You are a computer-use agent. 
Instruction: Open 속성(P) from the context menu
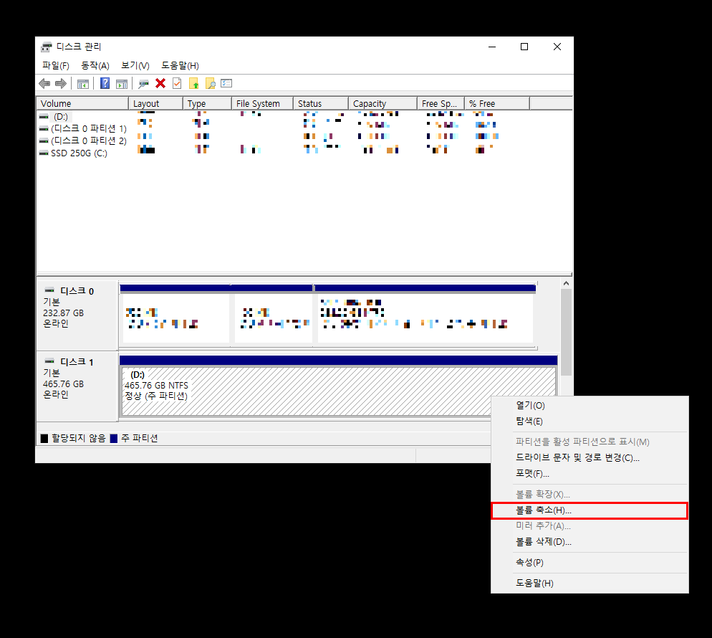click(590, 563)
